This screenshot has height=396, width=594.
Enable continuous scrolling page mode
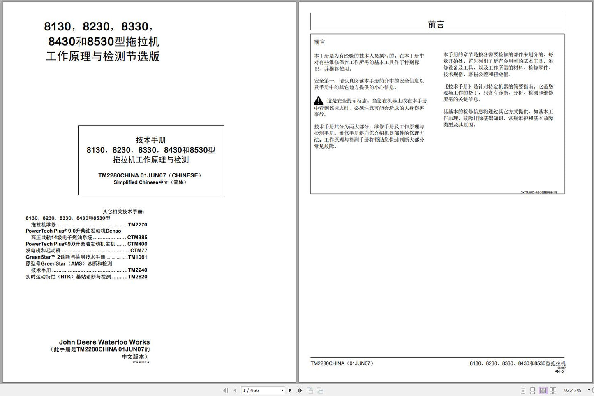pyautogui.click(x=533, y=390)
